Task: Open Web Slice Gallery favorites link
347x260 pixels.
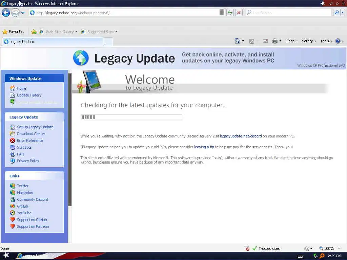Action: 58,32
